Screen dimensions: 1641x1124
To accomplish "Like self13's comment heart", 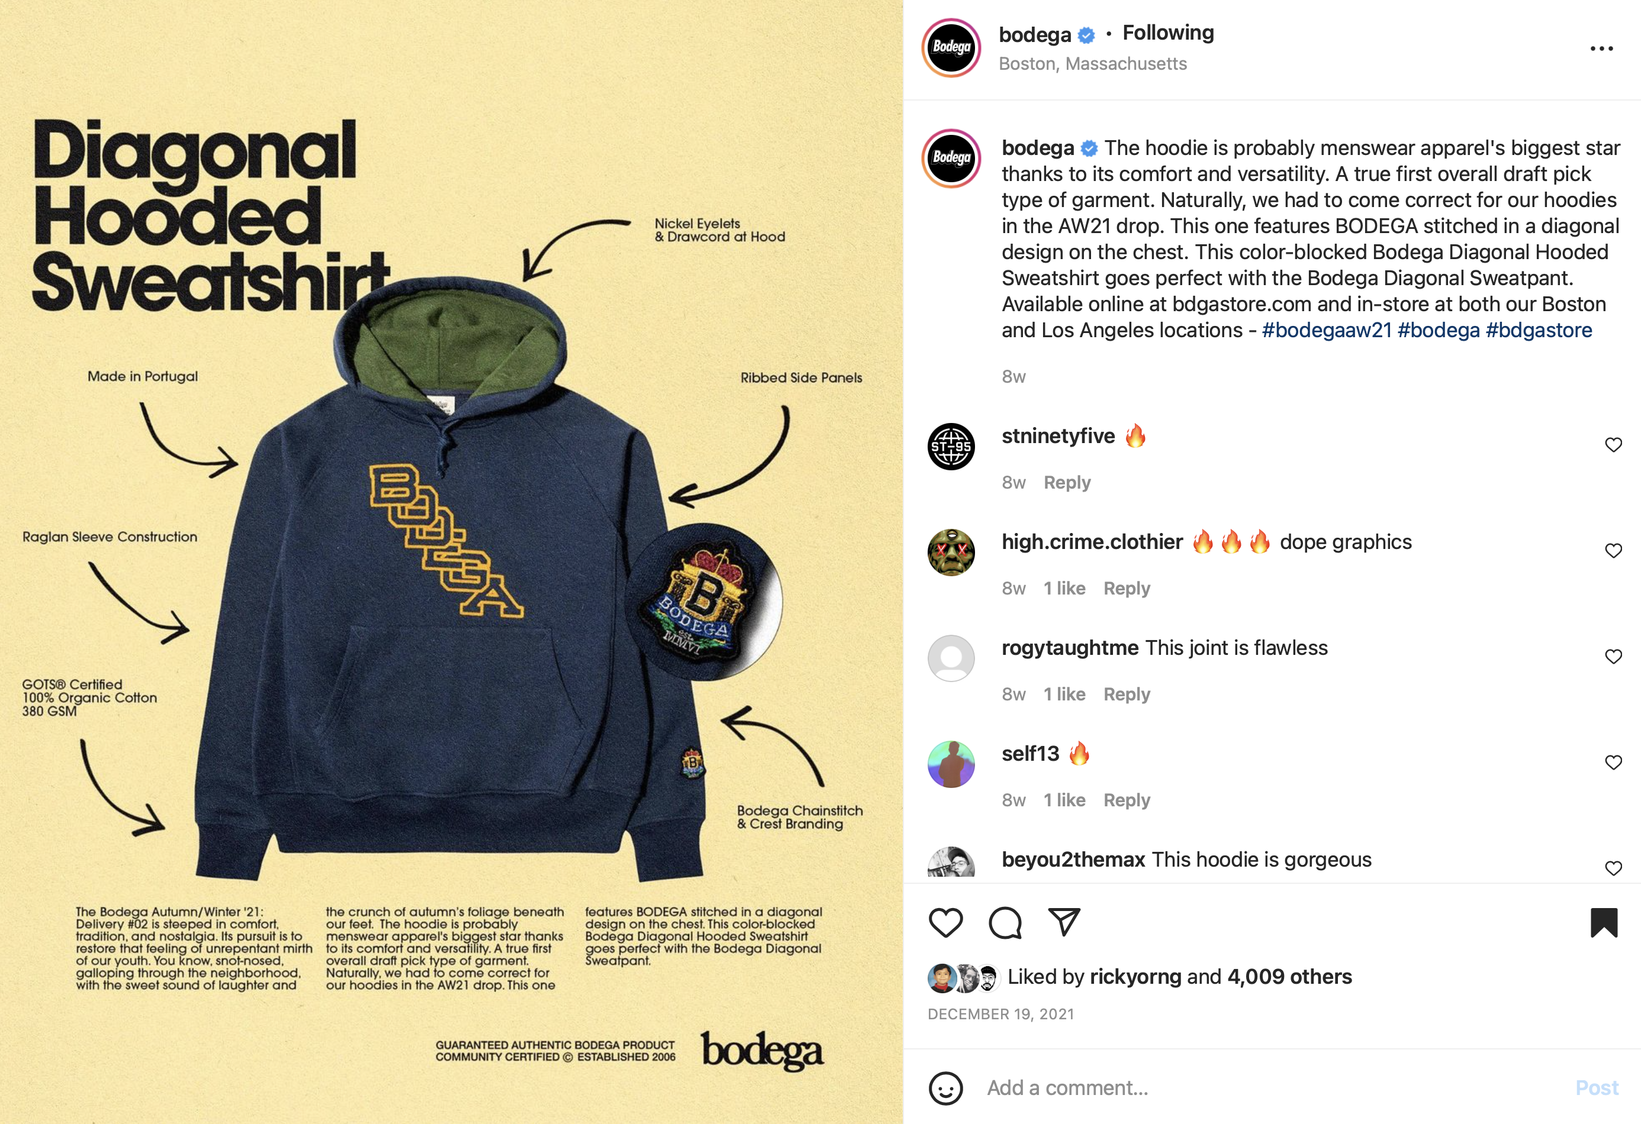I will (x=1613, y=762).
